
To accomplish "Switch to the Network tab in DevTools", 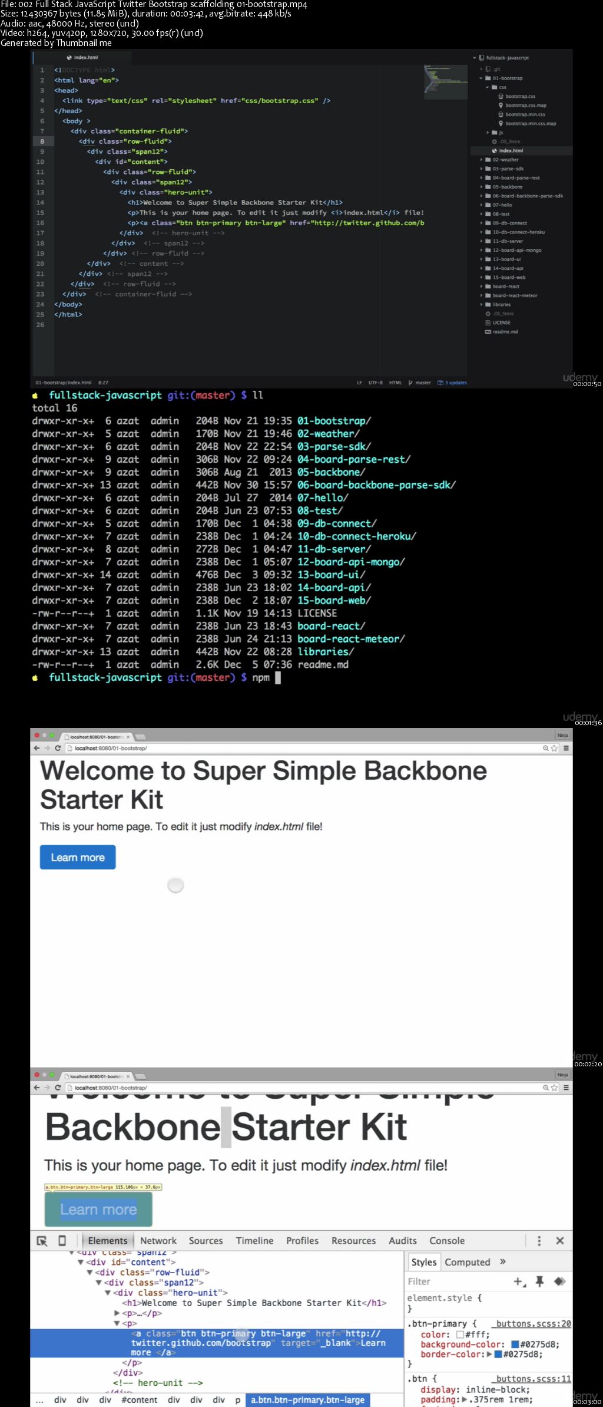I will coord(158,1241).
